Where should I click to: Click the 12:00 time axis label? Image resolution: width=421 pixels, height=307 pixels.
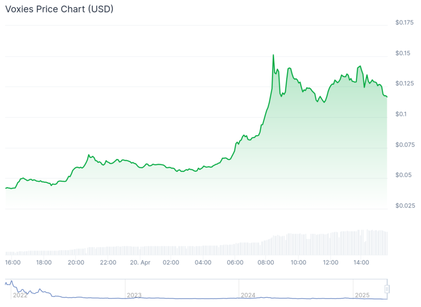(x=330, y=262)
